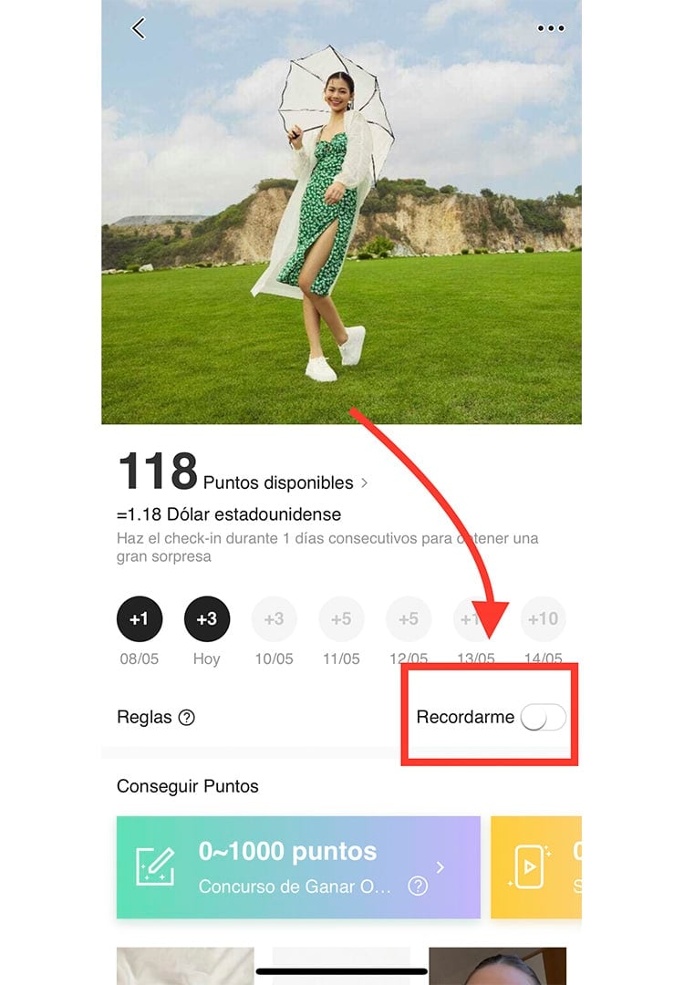The width and height of the screenshot is (684, 985).
Task: Open the 0~1000 puntos card arrow
Action: tap(440, 867)
